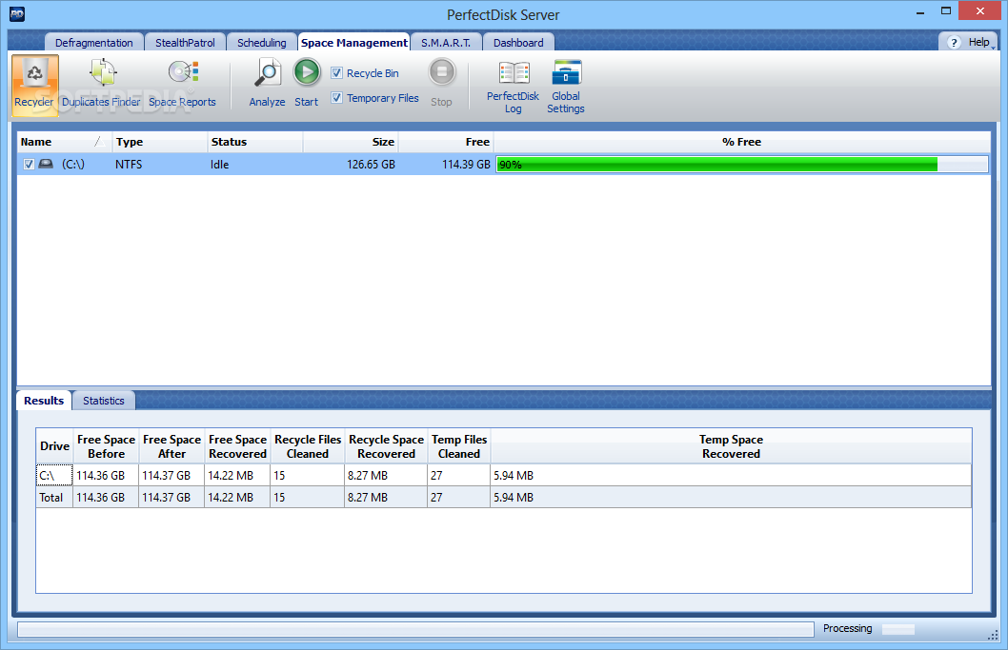Click the Temp Space Recovered header
This screenshot has height=650, width=1008.
pyautogui.click(x=731, y=446)
